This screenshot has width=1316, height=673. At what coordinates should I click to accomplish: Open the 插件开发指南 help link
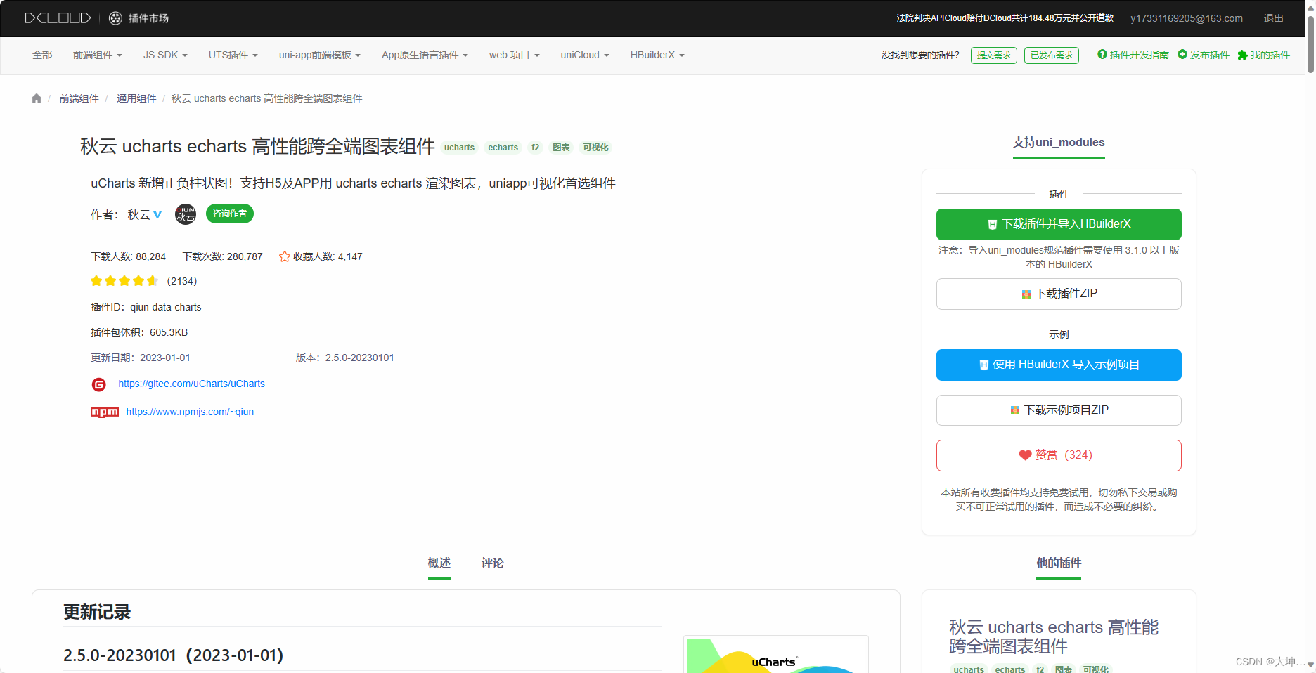[x=1133, y=55]
